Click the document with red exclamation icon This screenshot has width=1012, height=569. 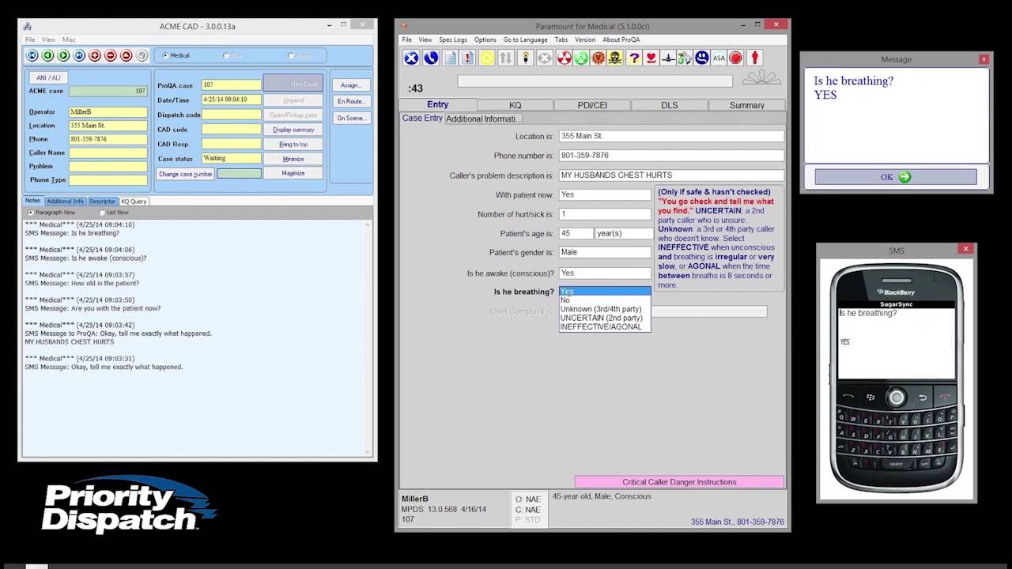click(x=468, y=58)
